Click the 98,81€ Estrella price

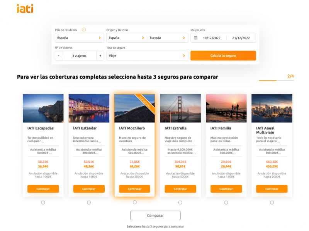(180, 166)
